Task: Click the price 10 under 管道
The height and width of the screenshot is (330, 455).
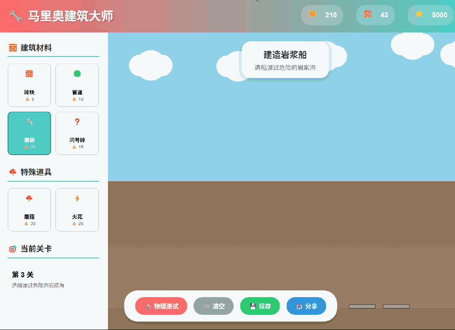Action: click(x=81, y=99)
